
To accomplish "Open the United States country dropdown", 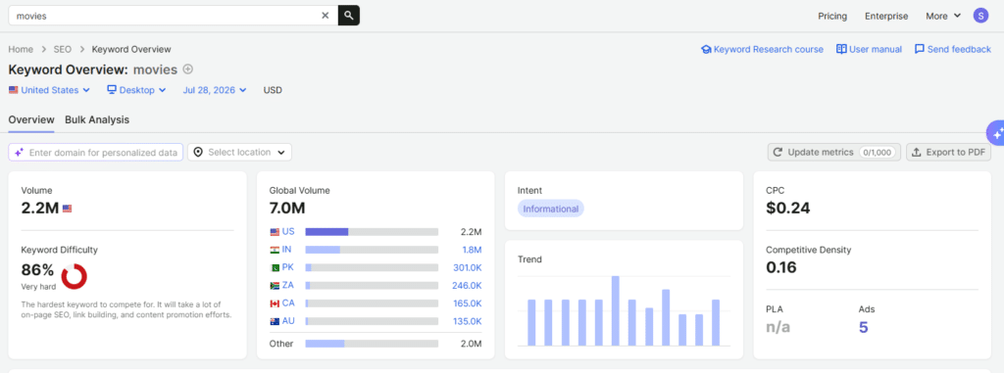I will (x=49, y=90).
